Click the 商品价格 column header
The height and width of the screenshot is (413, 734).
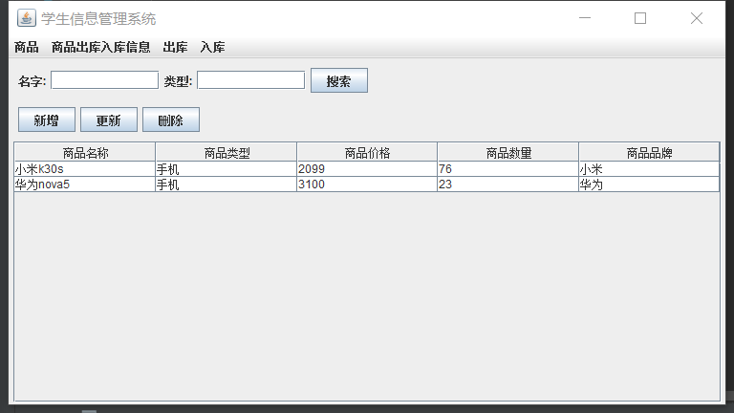point(367,152)
